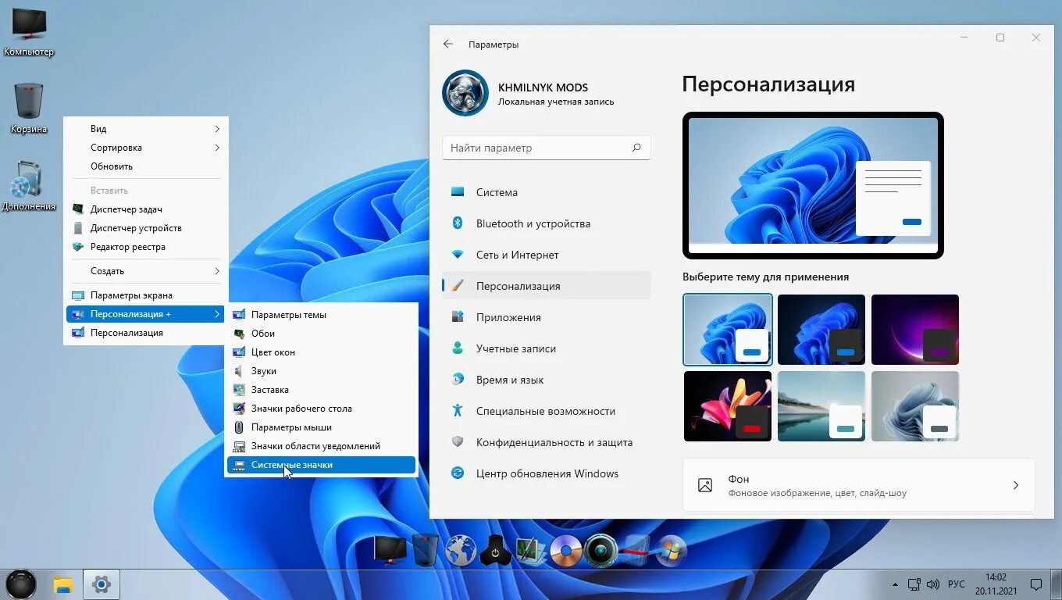Open Диспетчер устройств from the context menu
The height and width of the screenshot is (600, 1062).
pos(146,228)
